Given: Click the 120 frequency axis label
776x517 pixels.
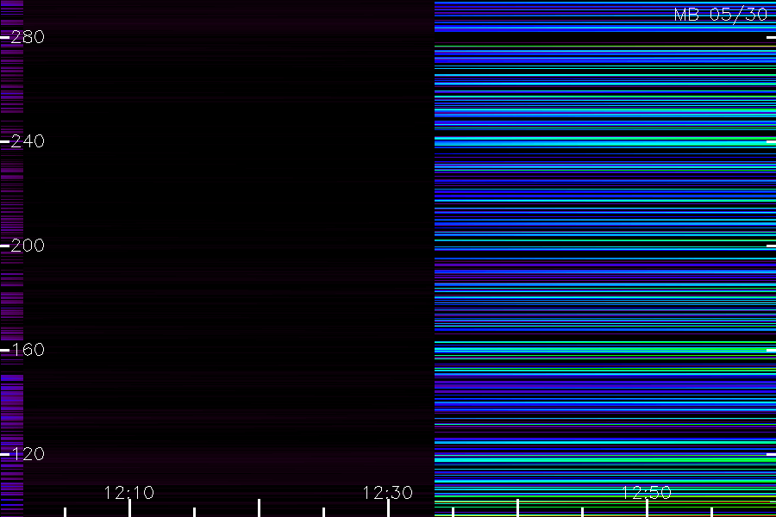Looking at the screenshot, I should pyautogui.click(x=28, y=454).
